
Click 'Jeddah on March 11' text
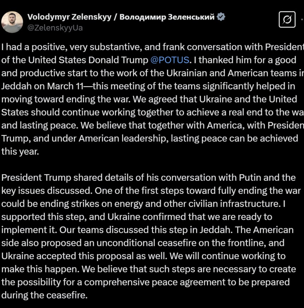42,86
